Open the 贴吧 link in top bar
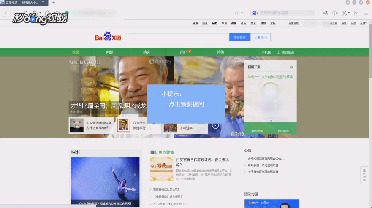The image size is (372, 208). (x=215, y=23)
